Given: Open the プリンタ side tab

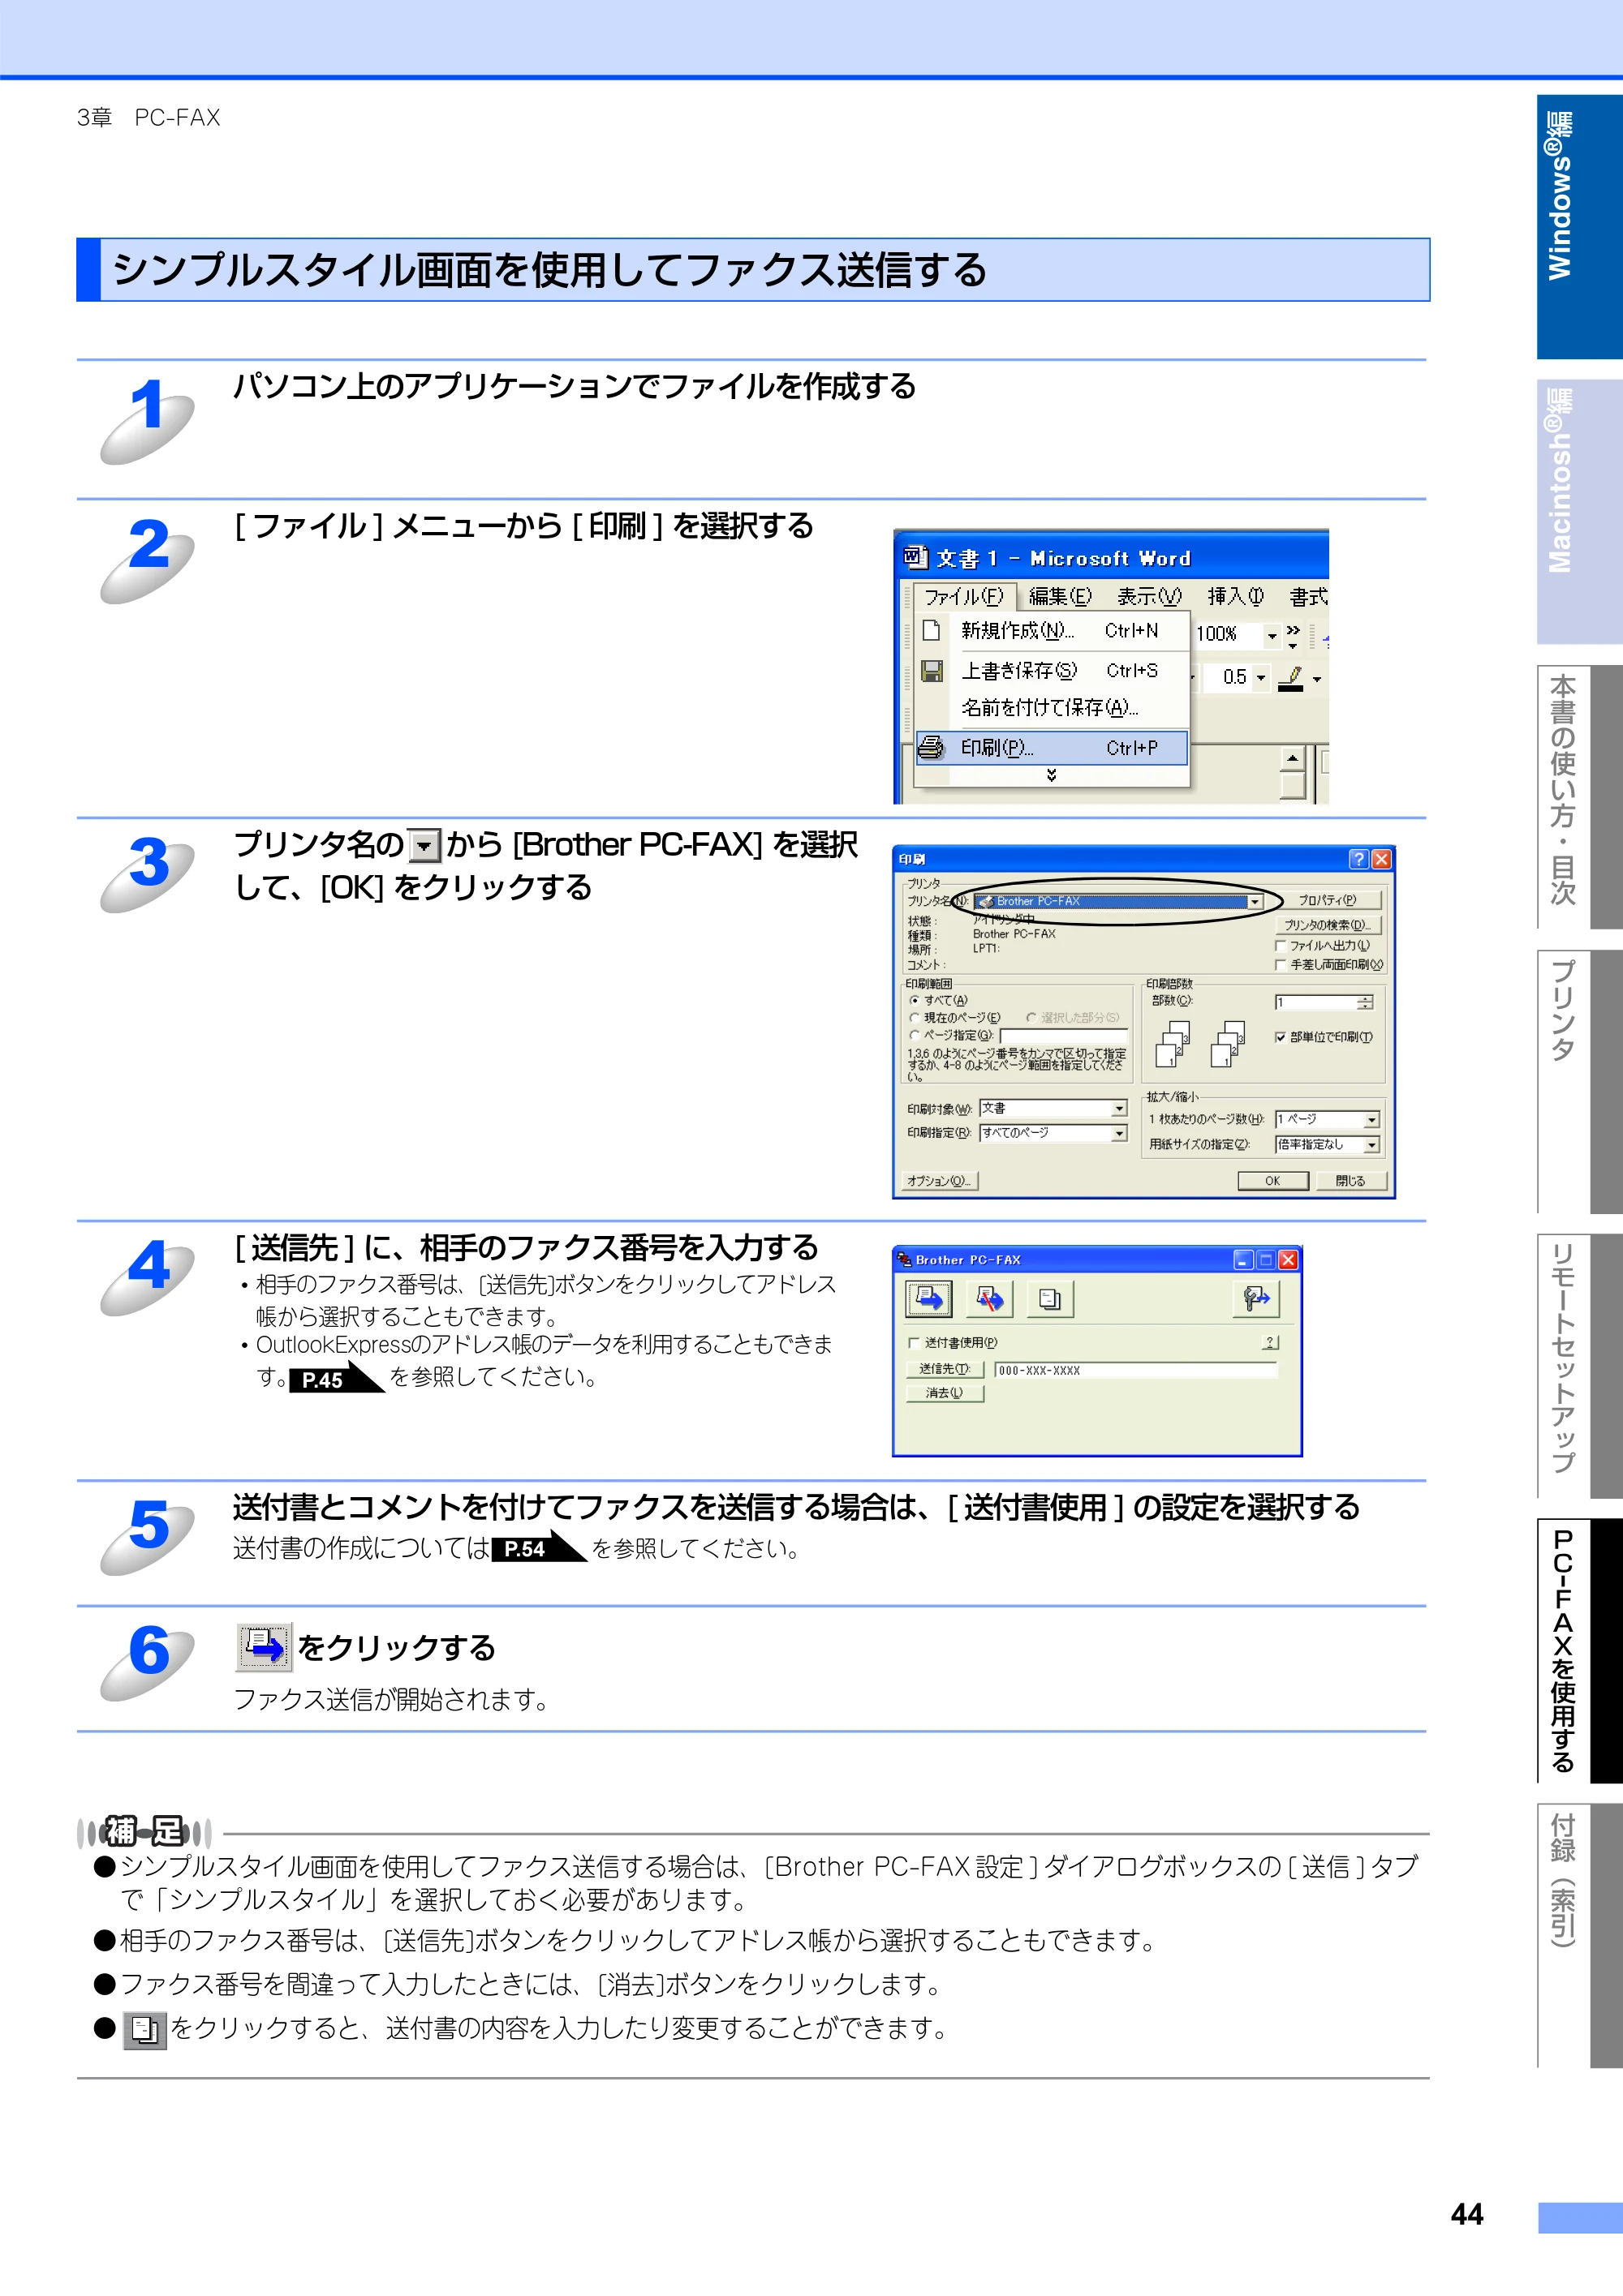Looking at the screenshot, I should (1578, 1081).
